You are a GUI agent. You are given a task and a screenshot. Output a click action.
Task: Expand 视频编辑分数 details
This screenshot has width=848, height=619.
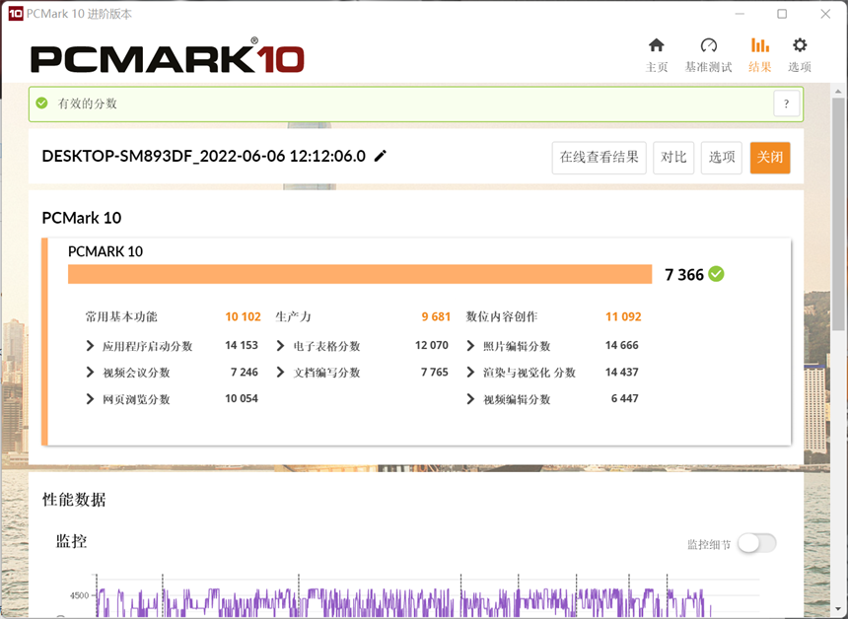click(x=470, y=399)
